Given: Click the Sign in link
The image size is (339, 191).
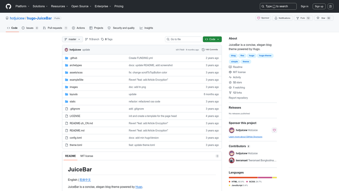Looking at the screenshot, I should point(304,6).
